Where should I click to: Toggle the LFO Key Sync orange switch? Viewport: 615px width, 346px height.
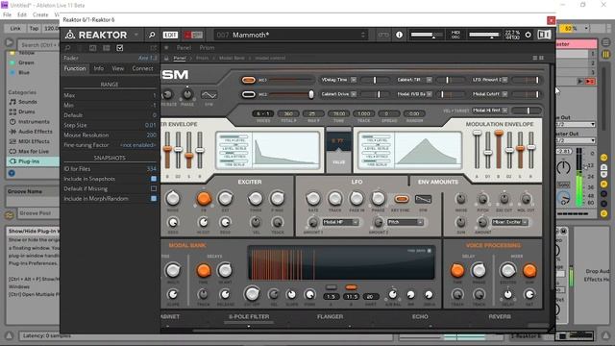402,199
